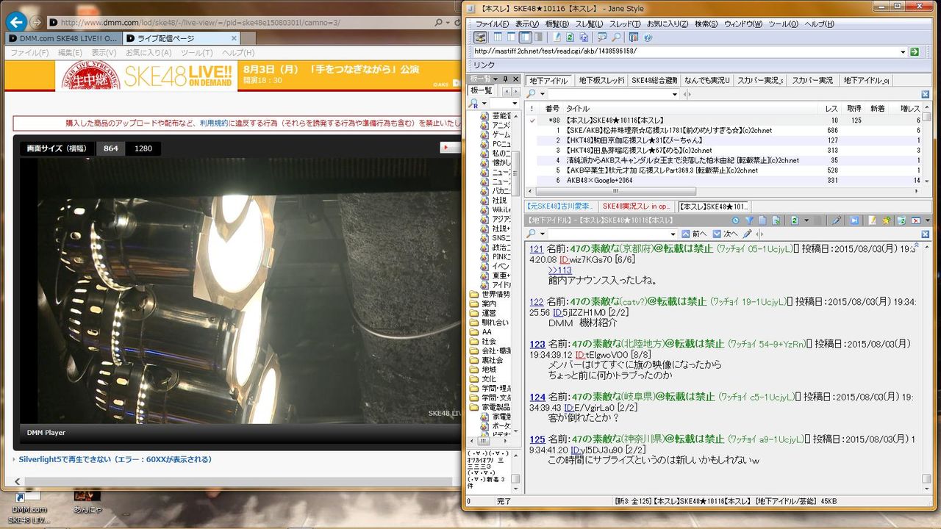The image size is (941, 529).
Task: Open the ツール(O) menu in Jane Style
Action: coord(783,24)
